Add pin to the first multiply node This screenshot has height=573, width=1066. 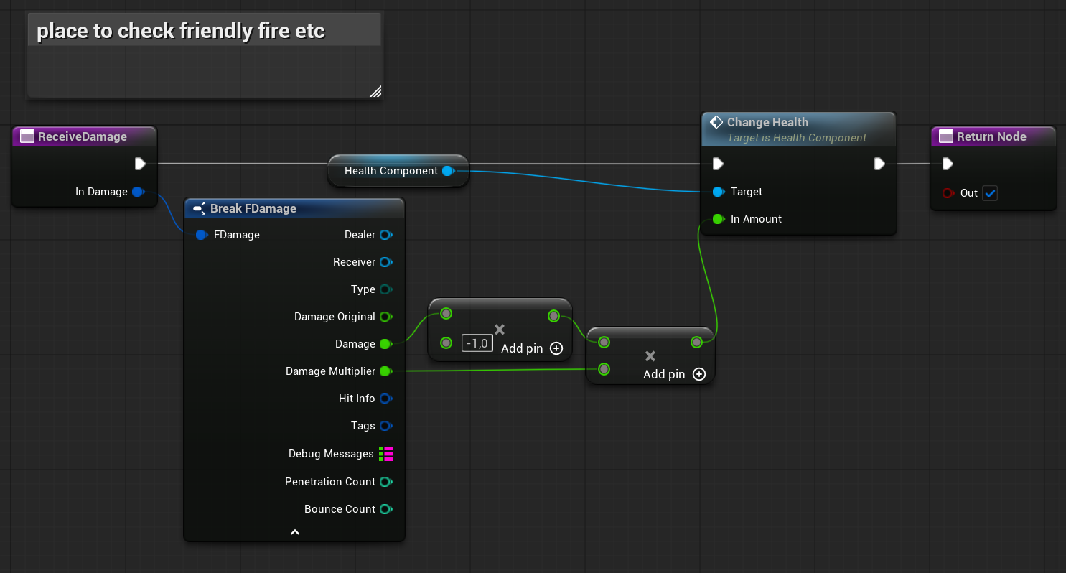[556, 348]
